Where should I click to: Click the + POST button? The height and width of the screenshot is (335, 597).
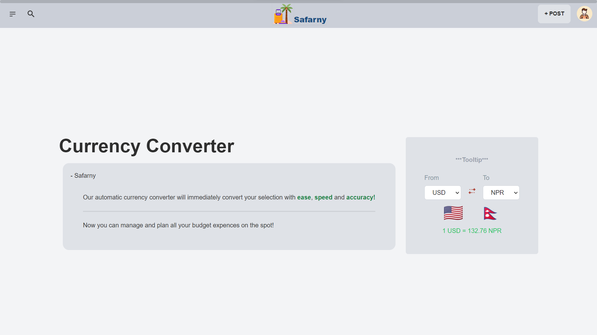click(x=554, y=14)
